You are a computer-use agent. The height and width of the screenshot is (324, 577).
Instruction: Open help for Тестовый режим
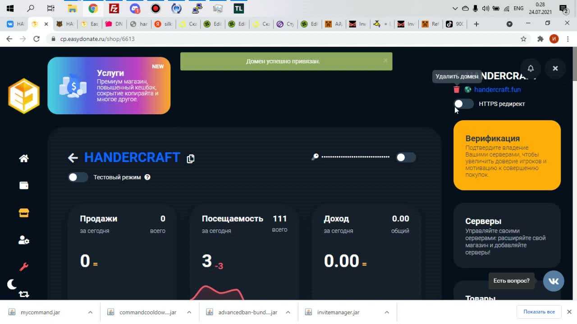point(147,177)
